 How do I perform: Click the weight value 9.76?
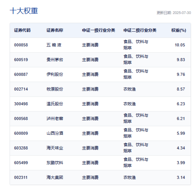(x=181, y=74)
